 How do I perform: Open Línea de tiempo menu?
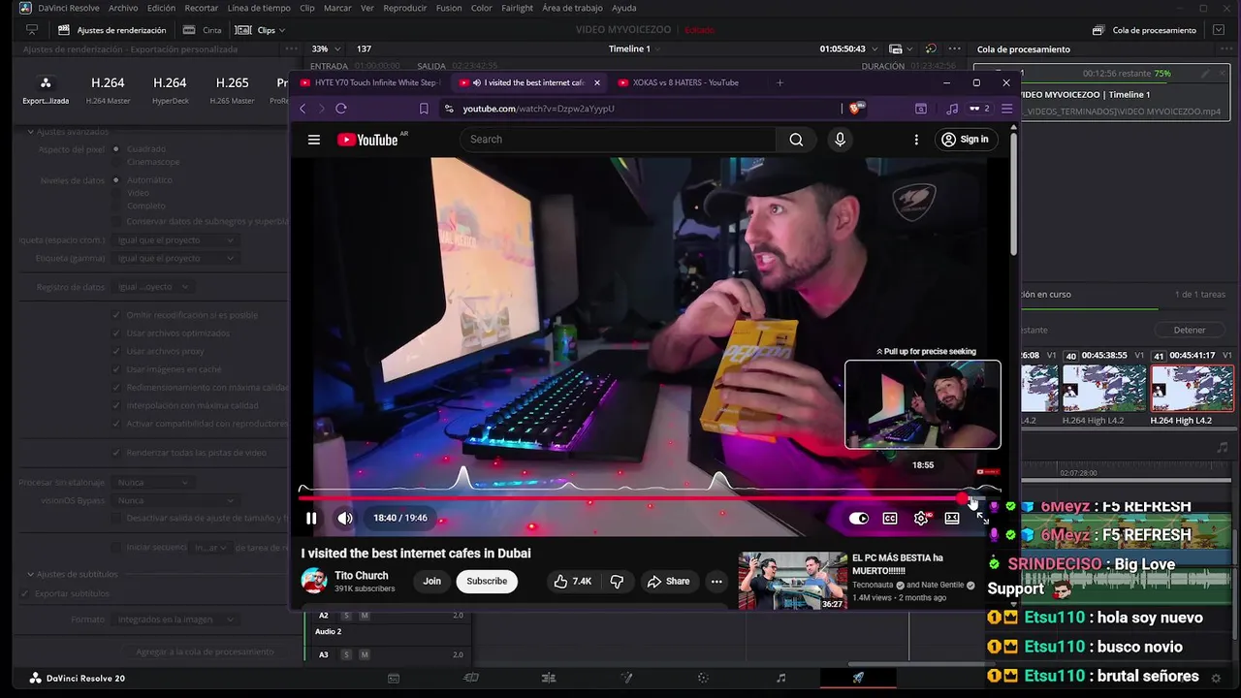click(x=259, y=8)
